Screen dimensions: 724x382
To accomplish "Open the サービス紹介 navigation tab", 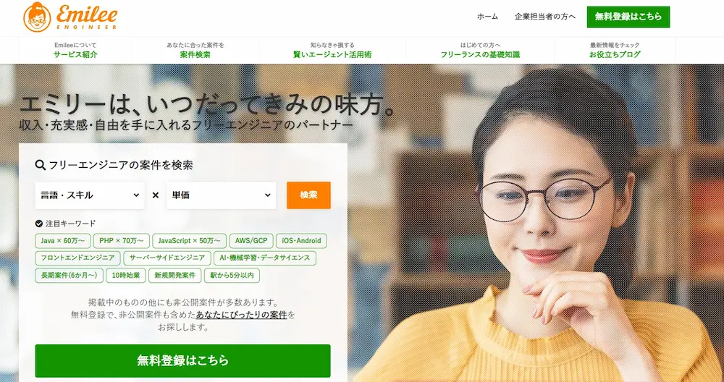I will [75, 51].
